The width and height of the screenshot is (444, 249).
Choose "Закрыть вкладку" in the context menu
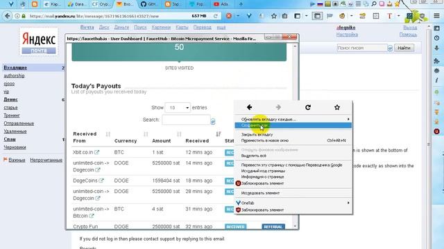tap(257, 135)
